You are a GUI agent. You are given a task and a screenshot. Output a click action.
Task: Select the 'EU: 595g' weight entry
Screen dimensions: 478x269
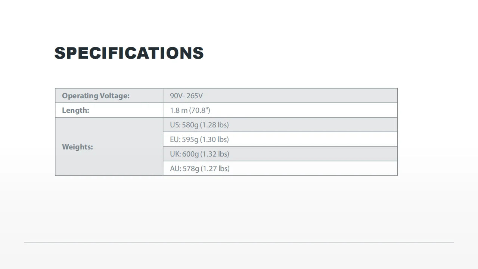point(184,139)
